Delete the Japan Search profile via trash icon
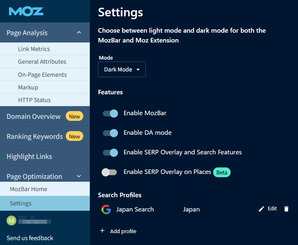Image resolution: width=298 pixels, height=245 pixels. click(286, 209)
